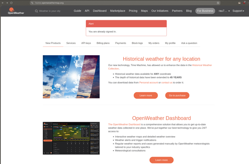249x164 pixels.
Task: Open Our Initiatives page
Action: tap(160, 11)
